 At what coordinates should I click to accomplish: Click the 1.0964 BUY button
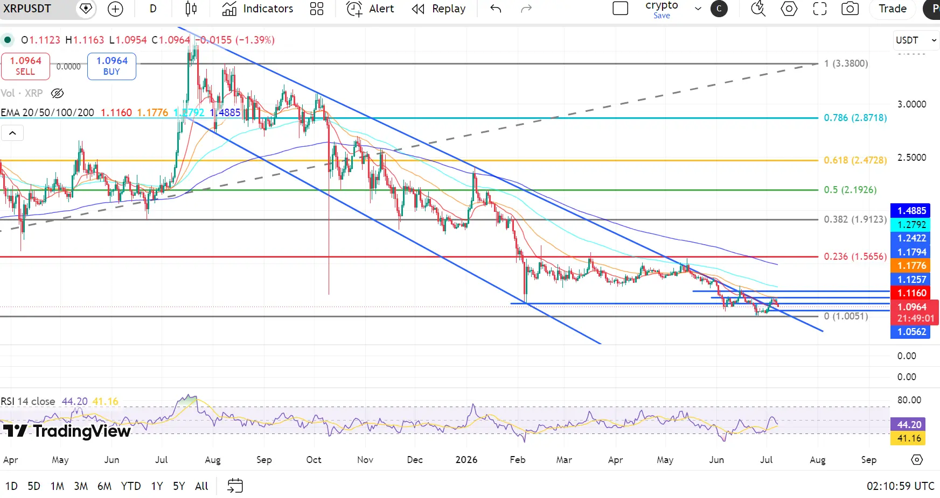pos(112,66)
